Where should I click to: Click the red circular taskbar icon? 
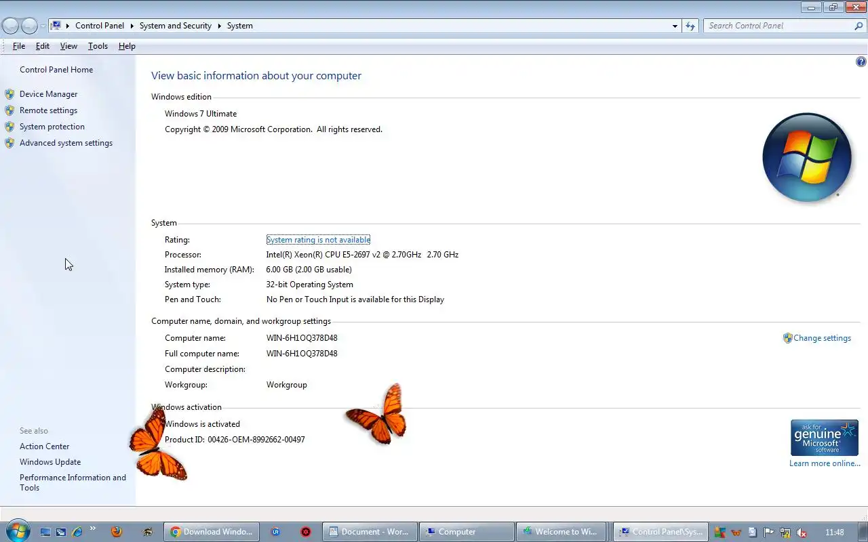[306, 532]
